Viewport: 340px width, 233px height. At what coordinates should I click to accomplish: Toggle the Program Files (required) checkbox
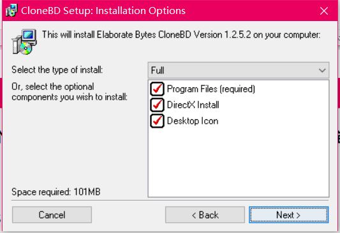[x=157, y=89]
